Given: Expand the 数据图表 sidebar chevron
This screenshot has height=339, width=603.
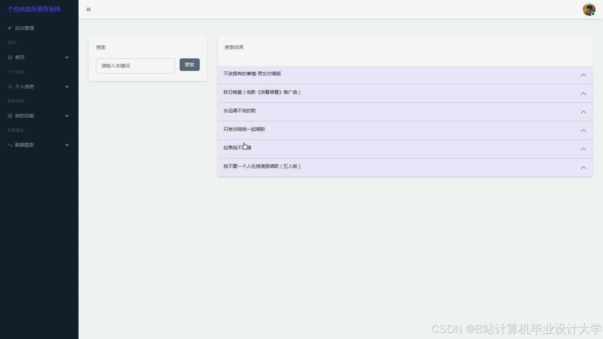Looking at the screenshot, I should (x=67, y=145).
